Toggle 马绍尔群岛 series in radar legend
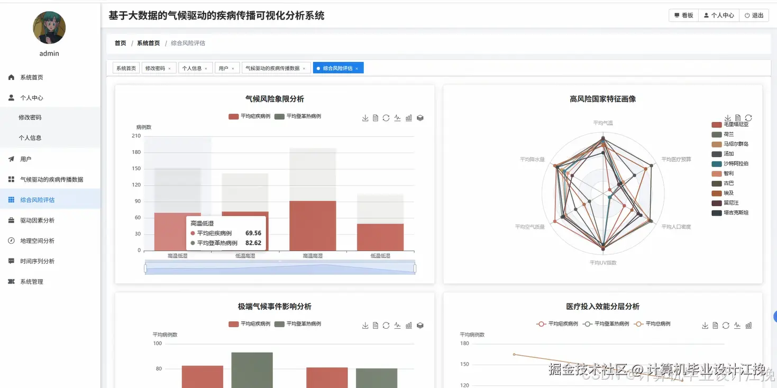The height and width of the screenshot is (388, 777). [x=730, y=144]
